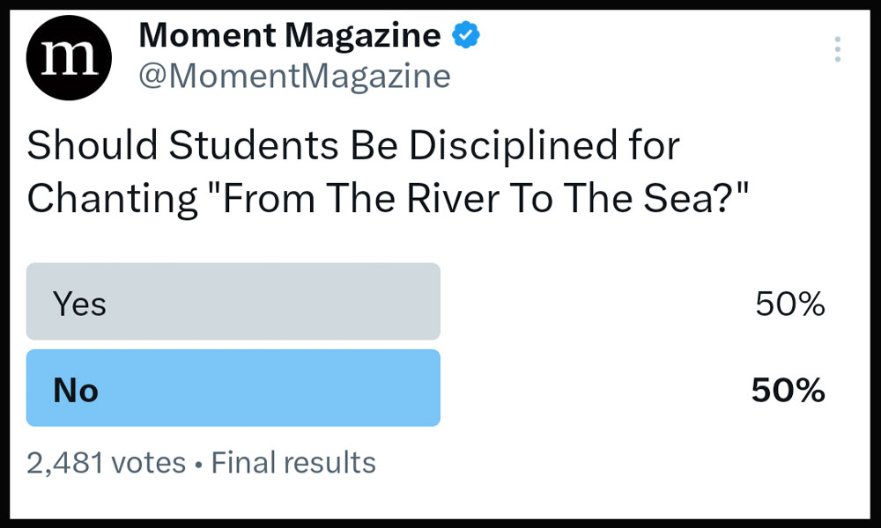Click the Moment Magazine profile avatar
The height and width of the screenshot is (528, 881).
click(x=69, y=58)
